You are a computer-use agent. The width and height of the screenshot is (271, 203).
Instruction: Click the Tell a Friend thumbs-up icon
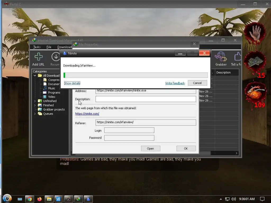tap(238, 57)
